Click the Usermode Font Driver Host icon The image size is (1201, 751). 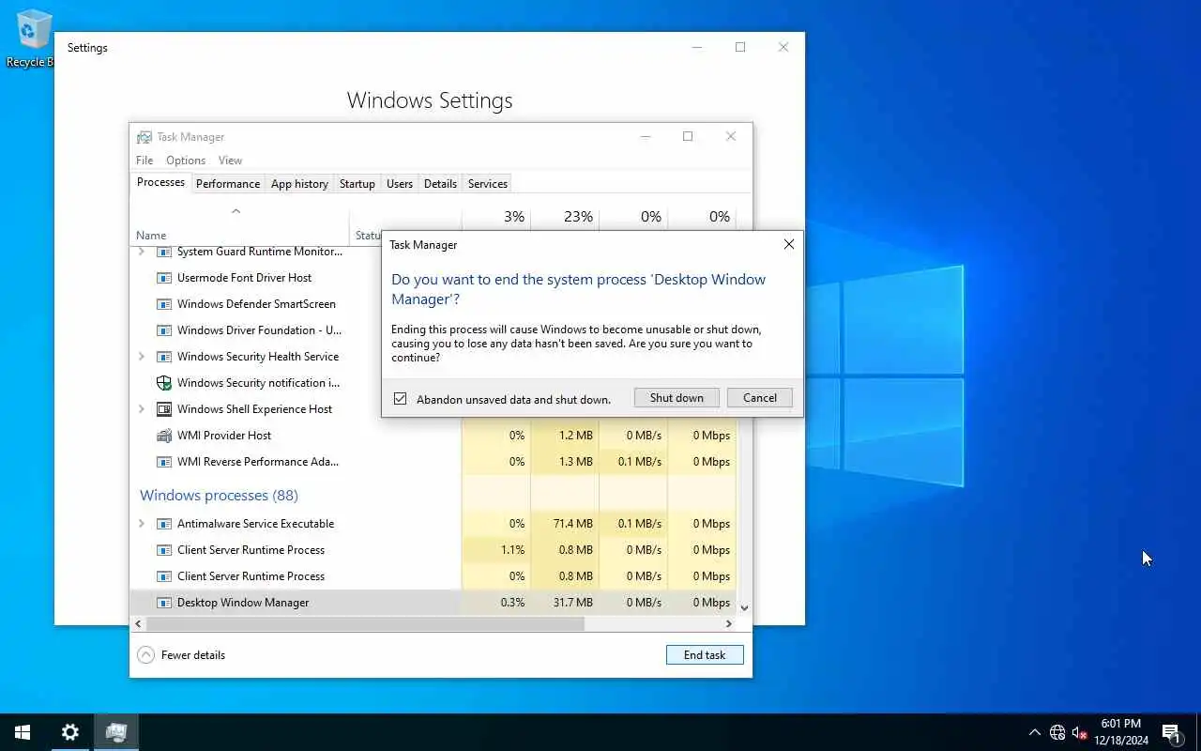pos(164,278)
